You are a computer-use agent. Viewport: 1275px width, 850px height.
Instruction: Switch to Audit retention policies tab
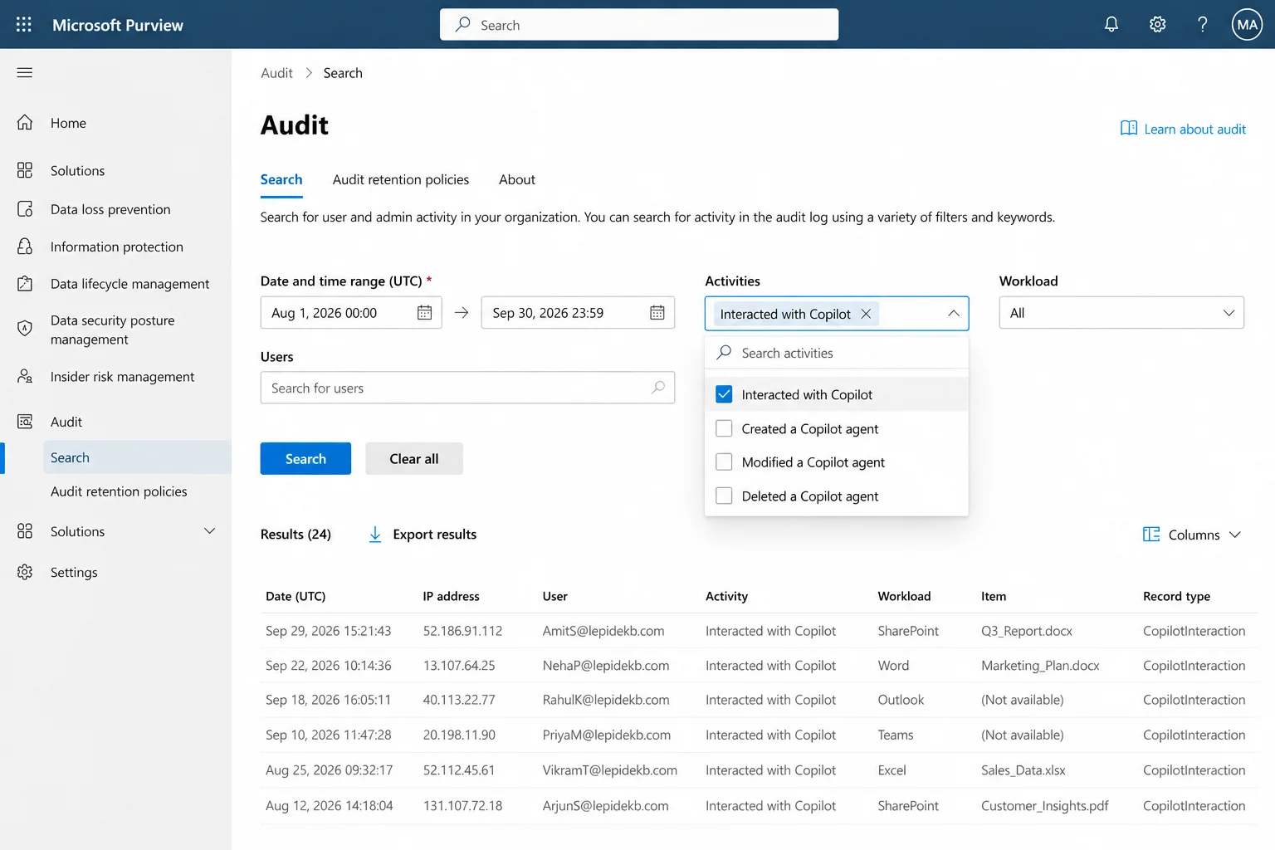tap(401, 180)
